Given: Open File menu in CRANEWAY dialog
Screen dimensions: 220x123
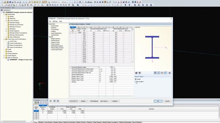Looking at the screenshot, I should pyautogui.click(x=50, y=21).
